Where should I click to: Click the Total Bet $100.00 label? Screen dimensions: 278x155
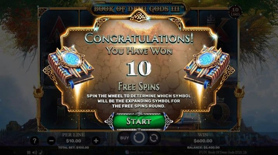click(74, 148)
